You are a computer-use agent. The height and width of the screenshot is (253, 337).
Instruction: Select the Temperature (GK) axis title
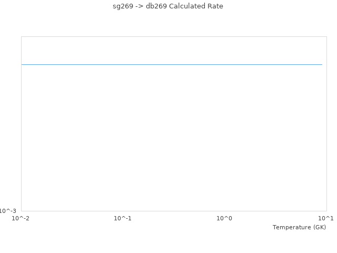pos(300,227)
